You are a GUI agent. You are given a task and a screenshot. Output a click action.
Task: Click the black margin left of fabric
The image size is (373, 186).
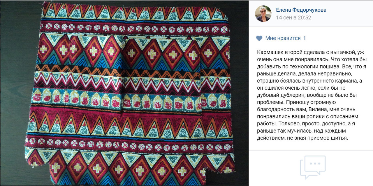point(13,93)
